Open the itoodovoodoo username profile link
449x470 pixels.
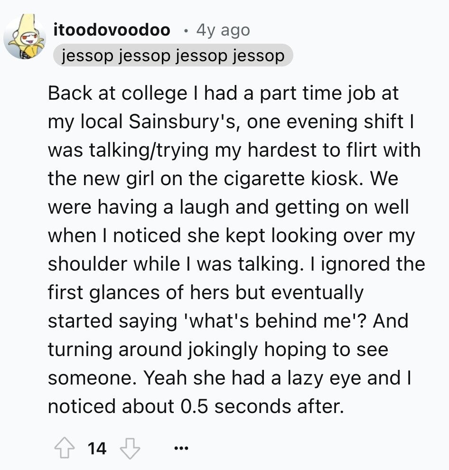tap(112, 30)
